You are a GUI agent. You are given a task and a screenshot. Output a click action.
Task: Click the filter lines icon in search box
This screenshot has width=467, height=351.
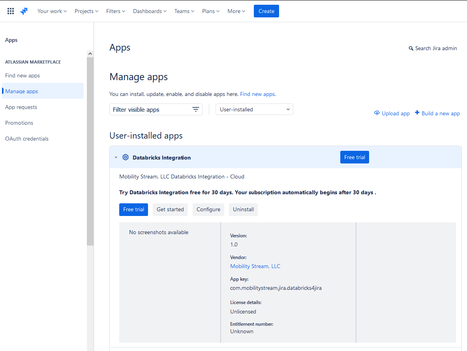coord(196,109)
